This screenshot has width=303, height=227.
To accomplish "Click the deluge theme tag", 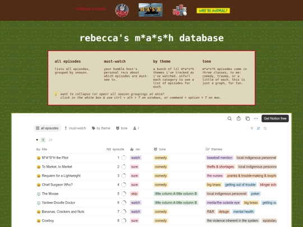I will point(224,212).
